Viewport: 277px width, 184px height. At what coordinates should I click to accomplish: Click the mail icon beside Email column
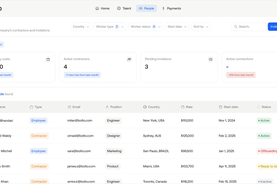[69, 107]
